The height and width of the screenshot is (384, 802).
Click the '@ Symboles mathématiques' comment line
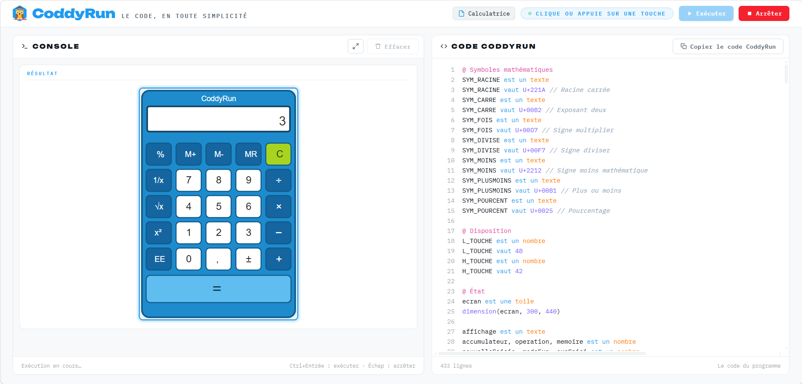point(507,70)
